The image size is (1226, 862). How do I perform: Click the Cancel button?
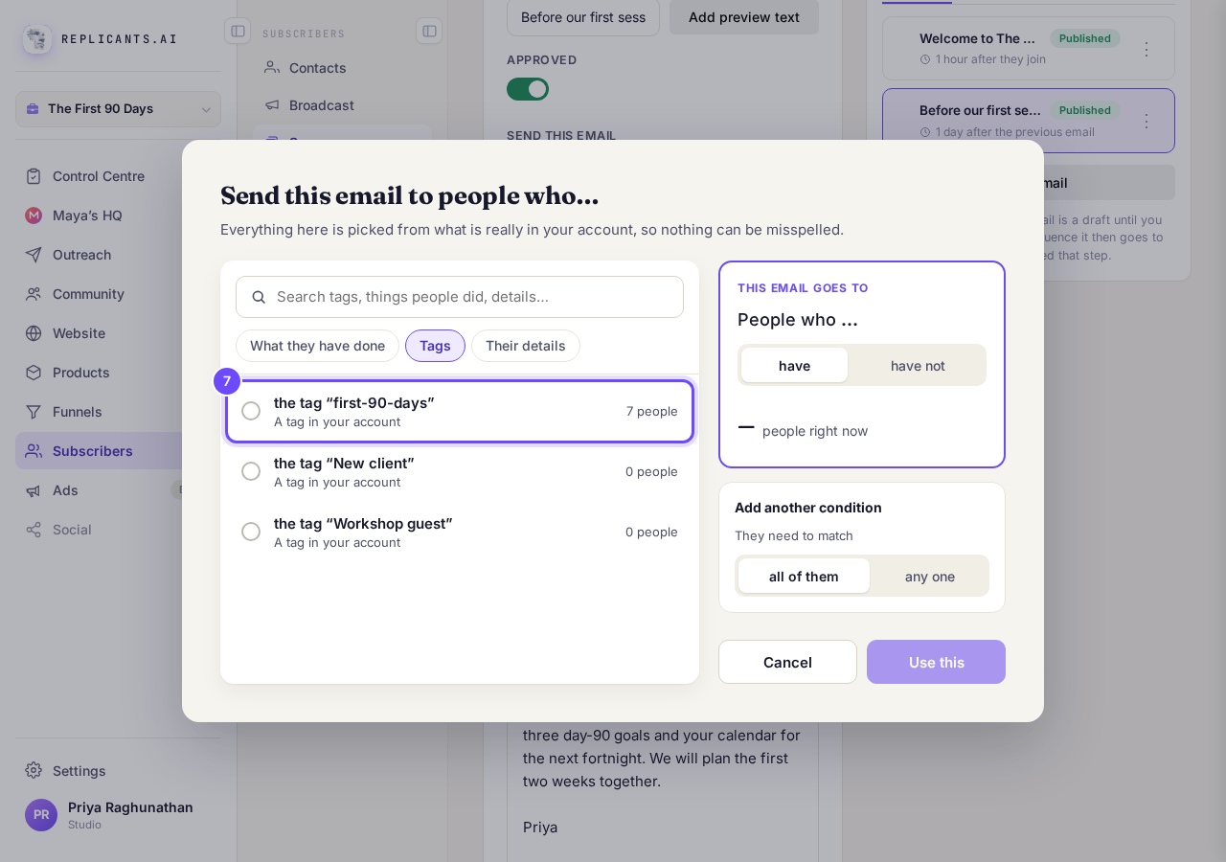coord(787,662)
